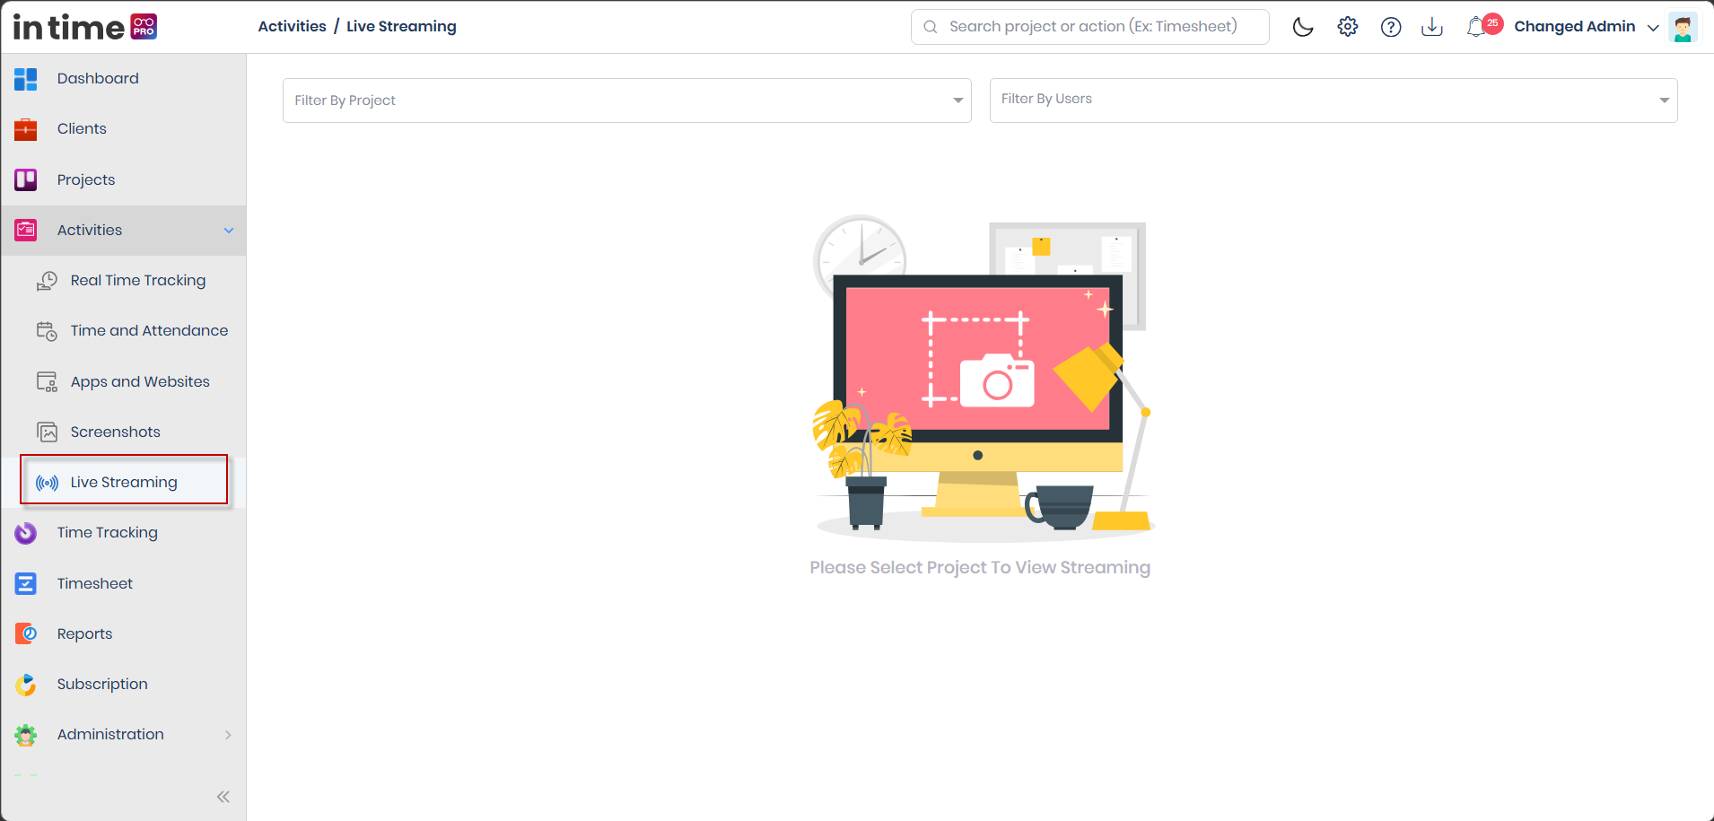
Task: Open Time and Attendance
Action: click(x=149, y=331)
